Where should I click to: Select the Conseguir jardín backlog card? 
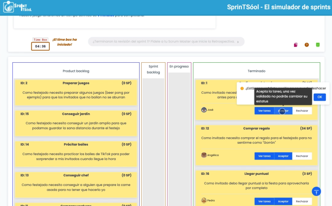(x=76, y=123)
